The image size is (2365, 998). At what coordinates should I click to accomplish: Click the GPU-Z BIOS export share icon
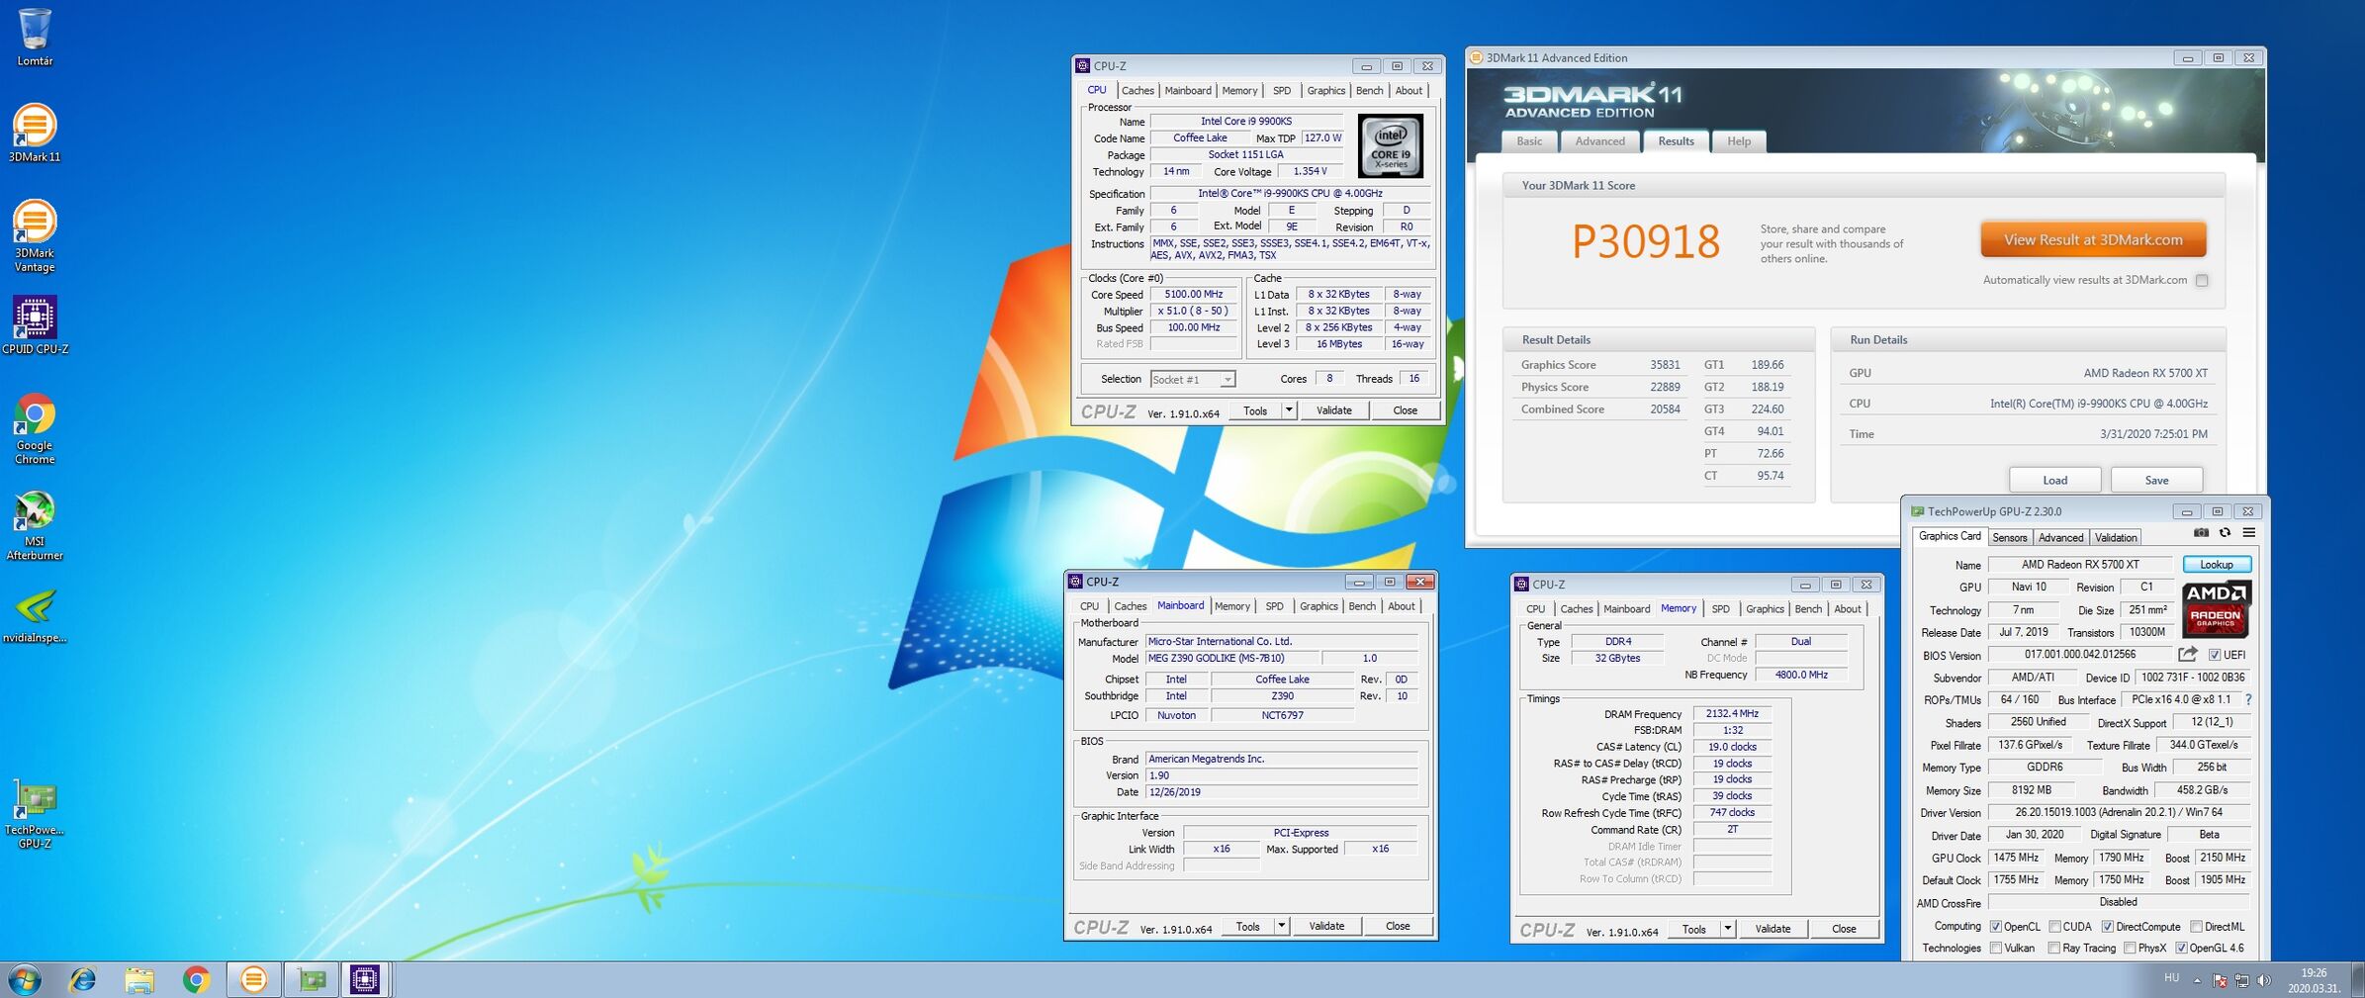click(2188, 654)
